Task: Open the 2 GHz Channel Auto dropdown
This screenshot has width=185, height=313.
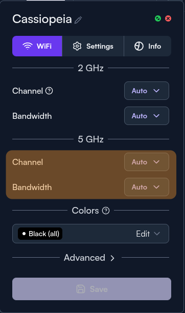Action: 147,91
